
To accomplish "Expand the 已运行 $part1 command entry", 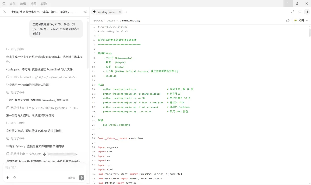I will pyautogui.click(x=42, y=108).
